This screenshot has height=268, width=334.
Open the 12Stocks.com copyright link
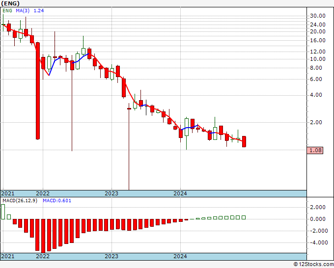(x=313, y=265)
